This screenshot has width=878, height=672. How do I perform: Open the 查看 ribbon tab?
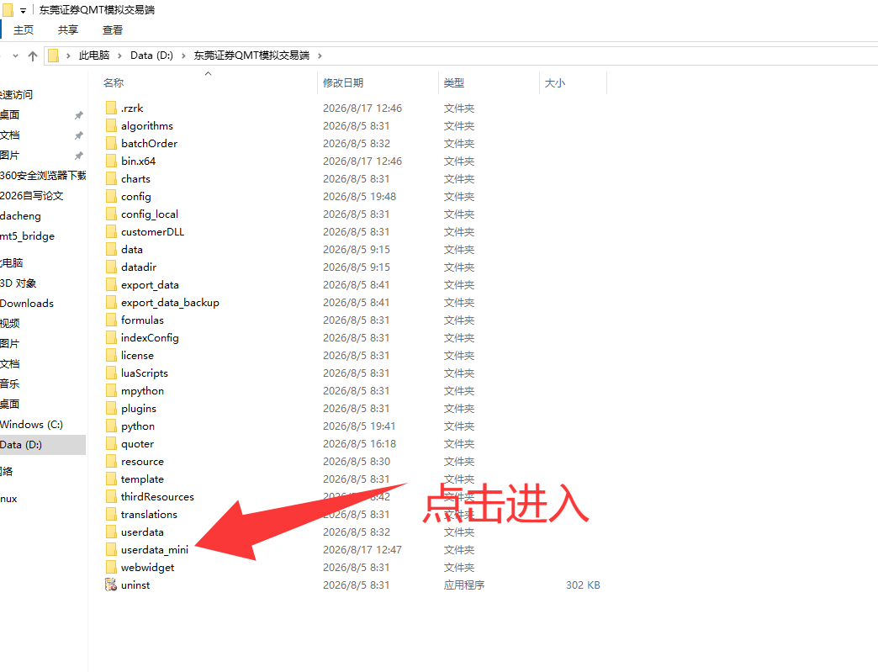click(x=113, y=30)
